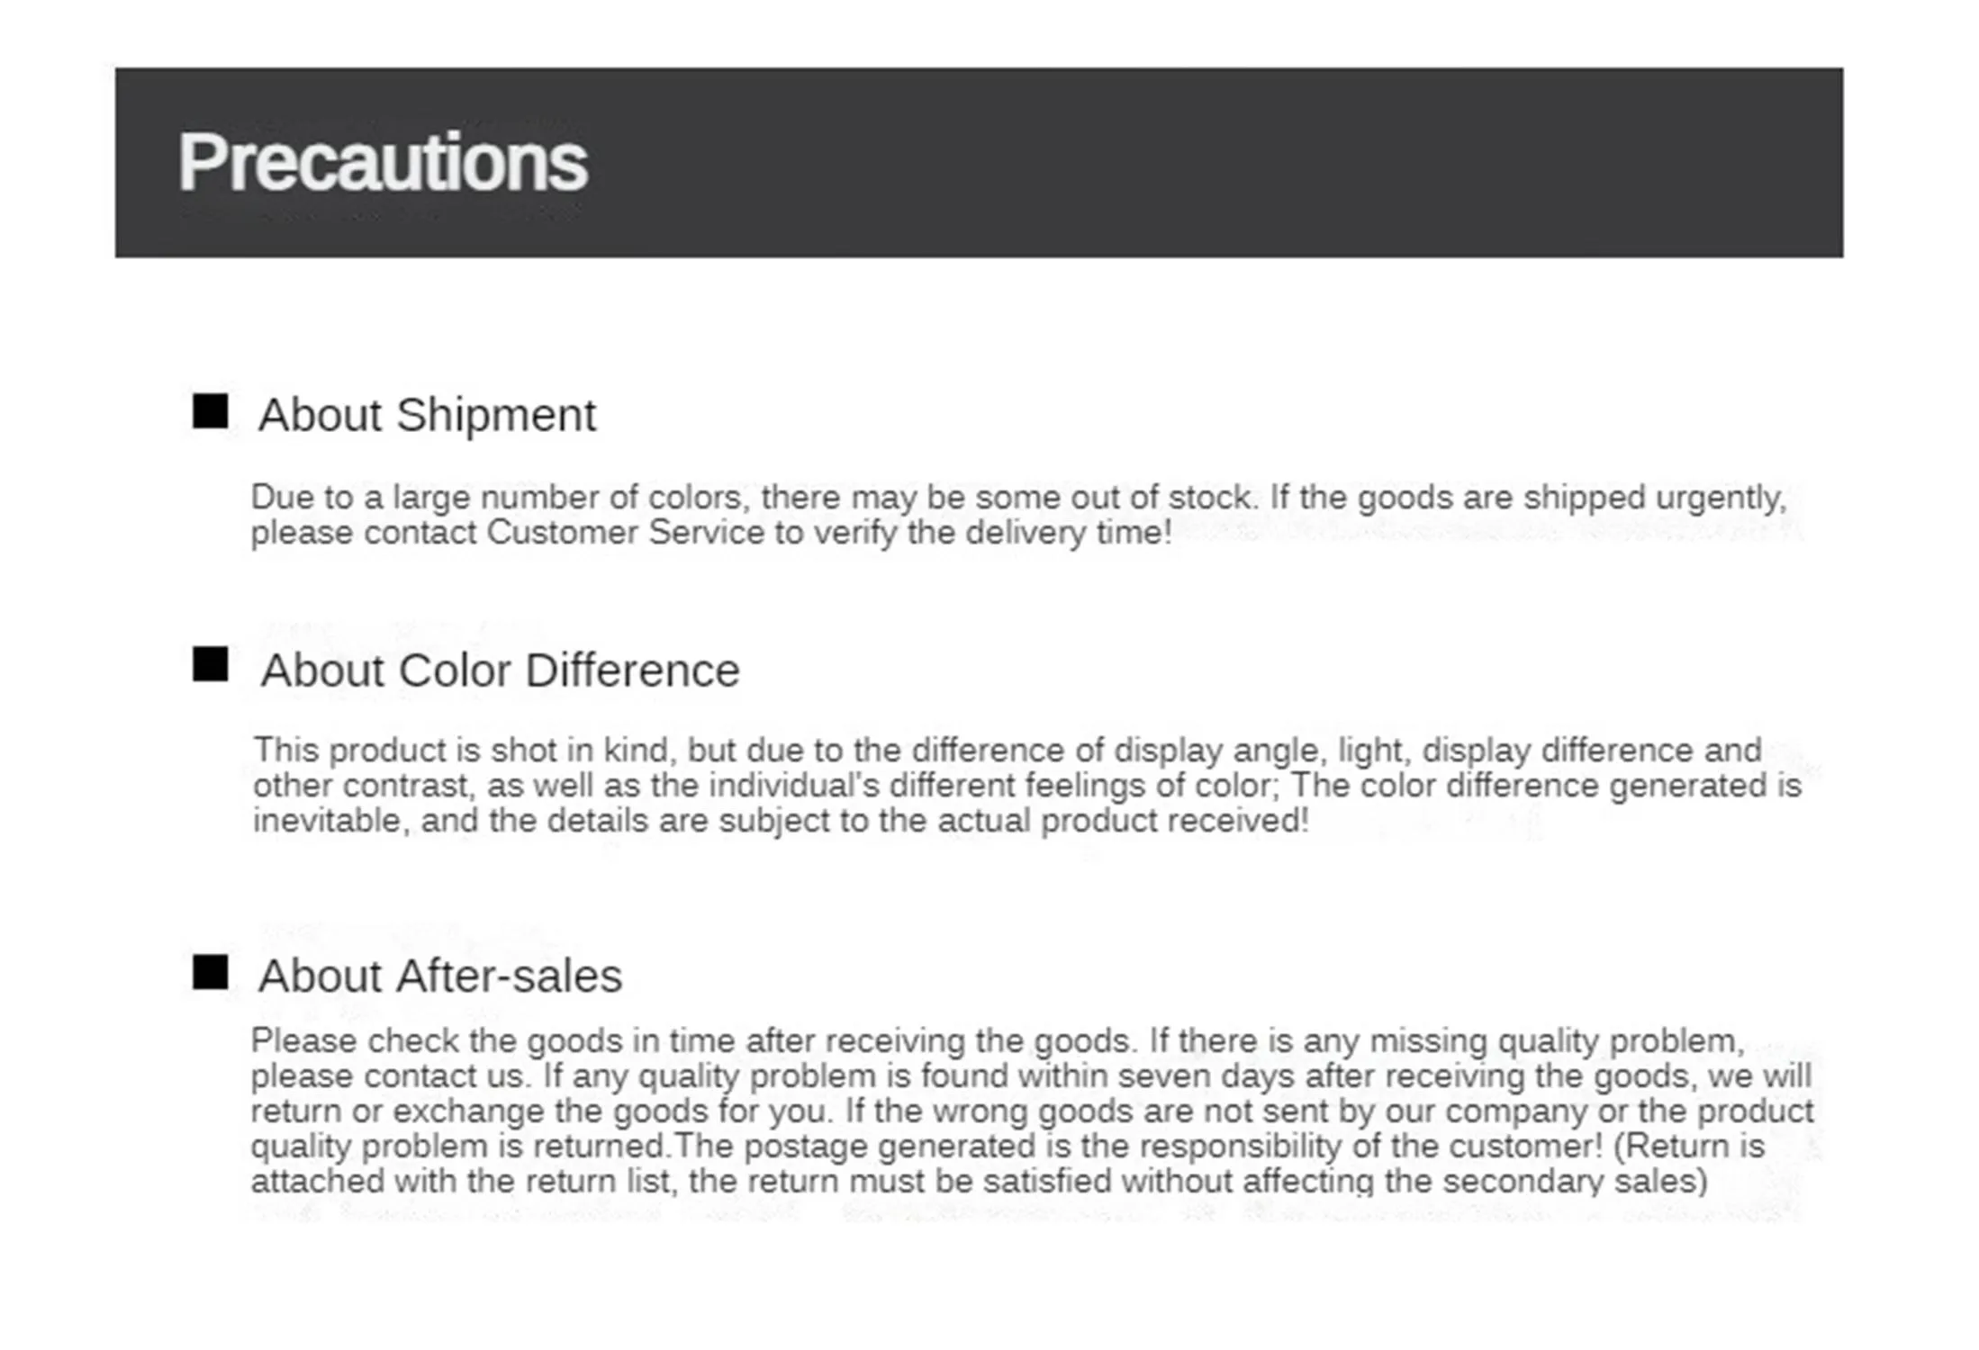Click the line starting "attached with the return list"

[978, 1182]
